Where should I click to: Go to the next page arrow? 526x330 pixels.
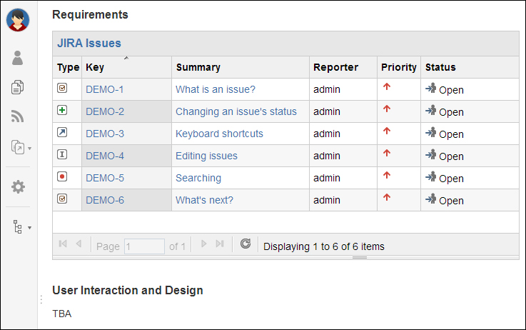(x=203, y=244)
